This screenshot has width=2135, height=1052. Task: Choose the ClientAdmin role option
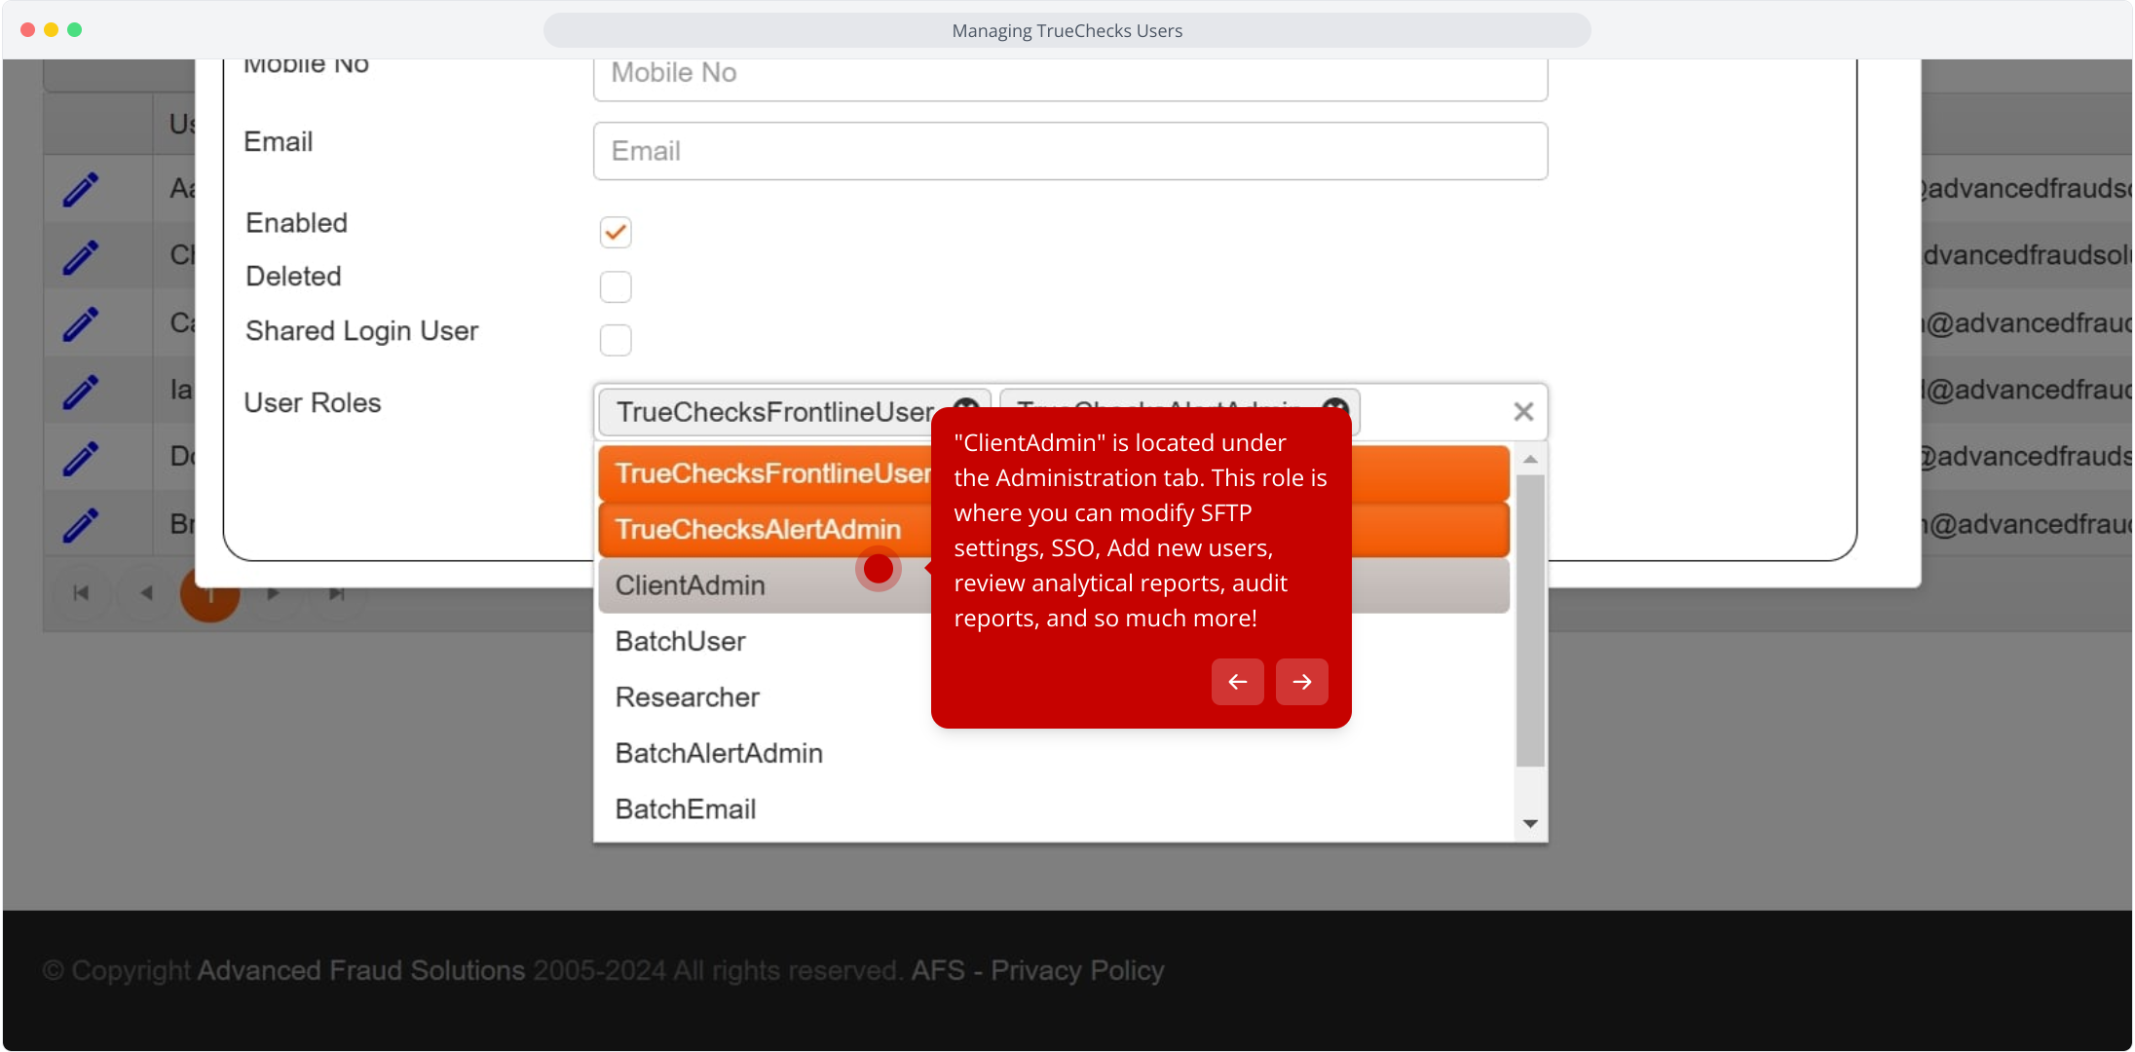pyautogui.click(x=1054, y=585)
